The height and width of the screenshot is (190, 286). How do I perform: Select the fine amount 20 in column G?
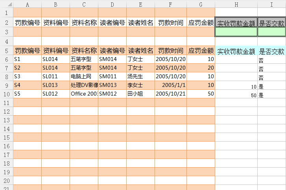coord(201,68)
